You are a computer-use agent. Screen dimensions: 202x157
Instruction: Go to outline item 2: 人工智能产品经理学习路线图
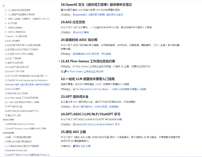pyautogui.click(x=20, y=14)
